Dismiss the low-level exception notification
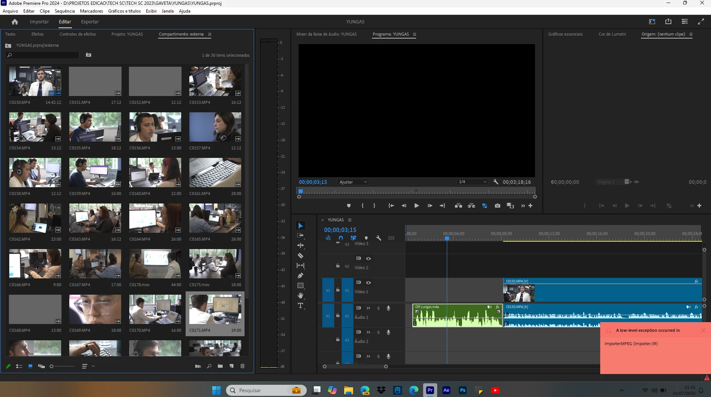 pyautogui.click(x=703, y=330)
